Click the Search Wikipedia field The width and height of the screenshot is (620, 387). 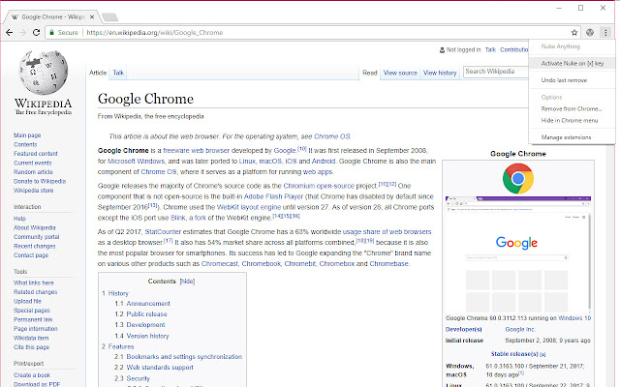coord(496,72)
